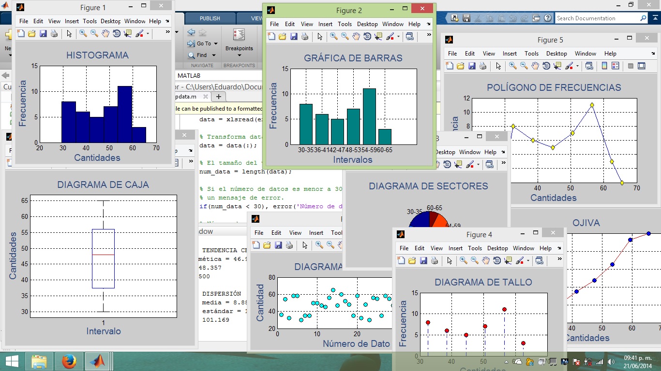Image resolution: width=661 pixels, height=371 pixels.
Task: Toggle Edit Plot arrow in Figure 2
Action: click(x=320, y=37)
